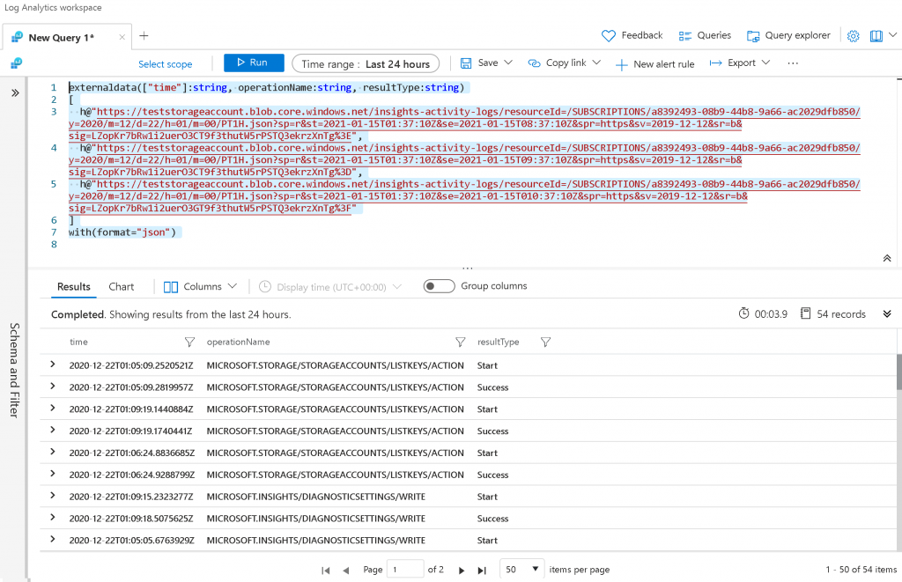The image size is (902, 582).
Task: Open the Queries panel icon
Action: (685, 36)
